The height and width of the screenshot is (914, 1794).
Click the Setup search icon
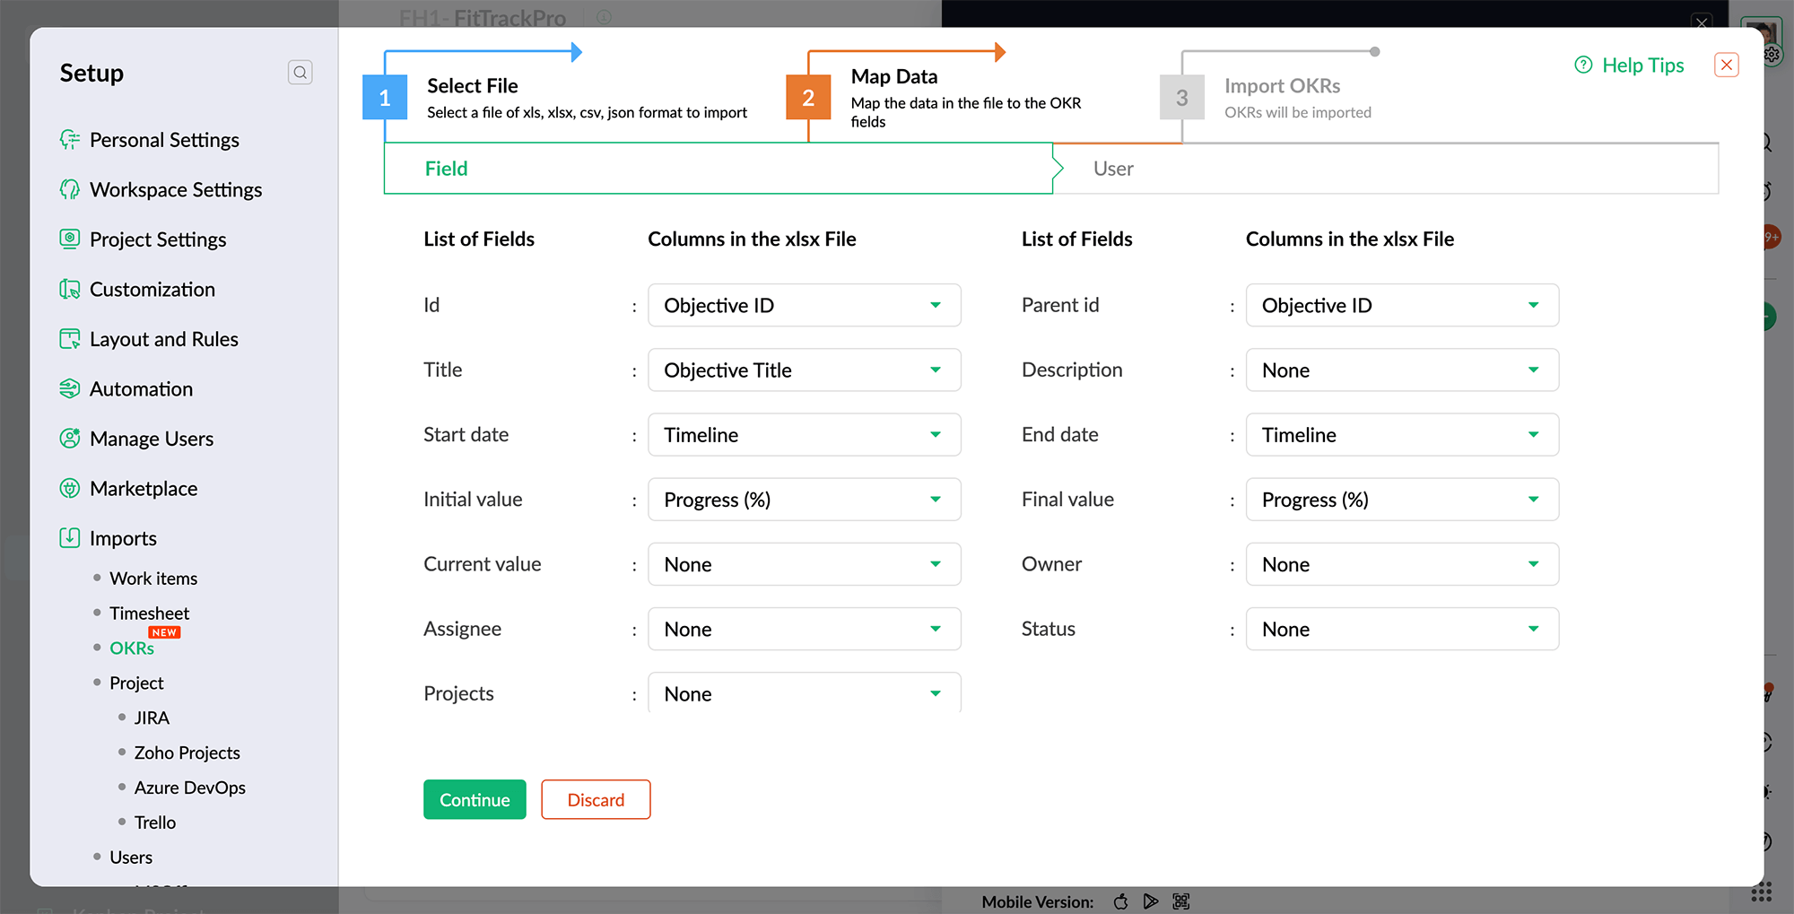(x=300, y=73)
